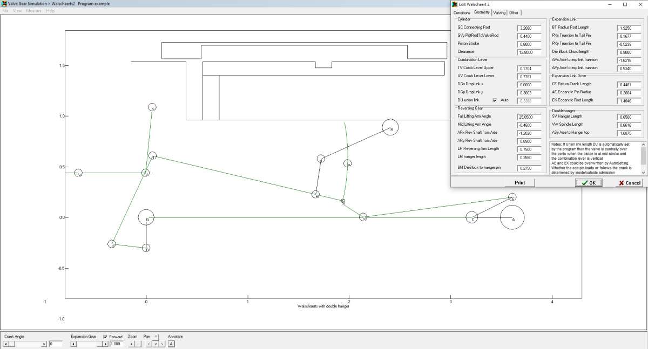The width and height of the screenshot is (648, 349).
Task: Select the Geometry tab
Action: 482,12
